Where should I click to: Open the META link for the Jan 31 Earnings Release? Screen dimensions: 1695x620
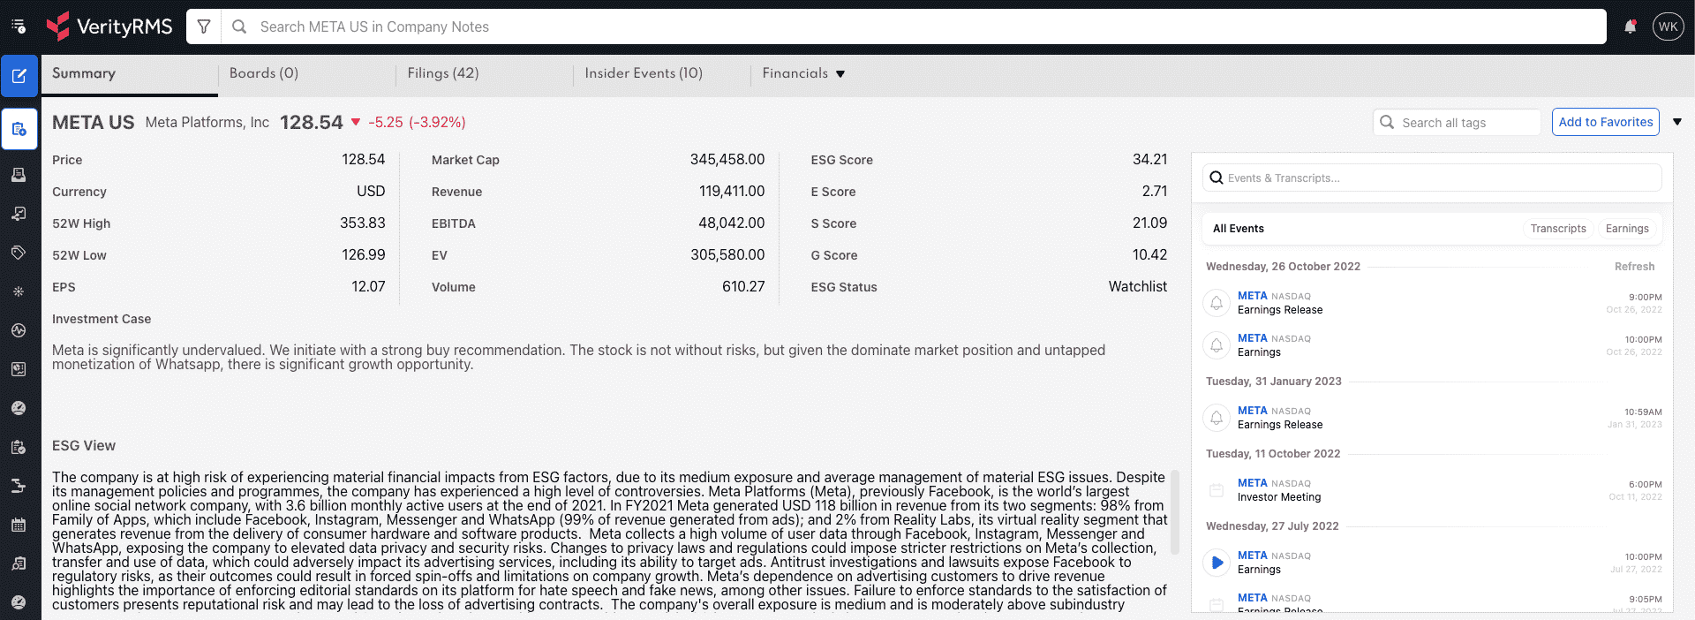[x=1253, y=411]
